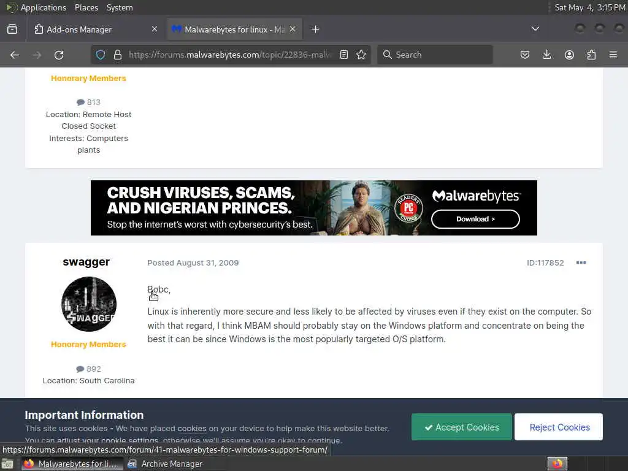Switch to Archive Manager taskbar window

pyautogui.click(x=165, y=464)
